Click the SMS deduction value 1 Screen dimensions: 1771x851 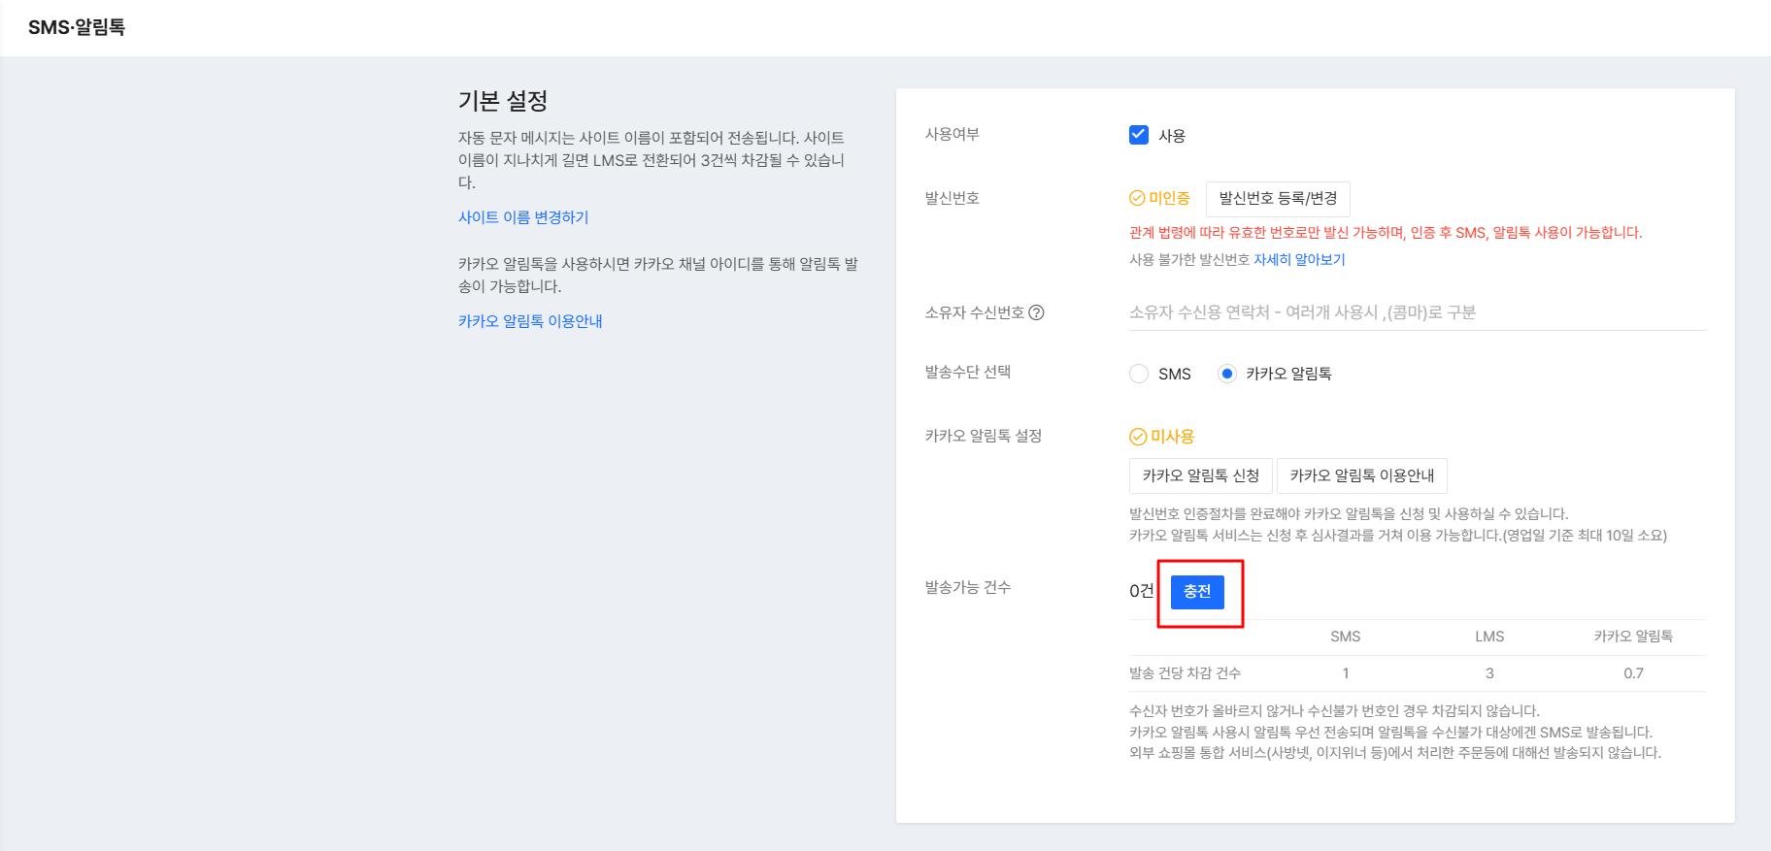1345,673
